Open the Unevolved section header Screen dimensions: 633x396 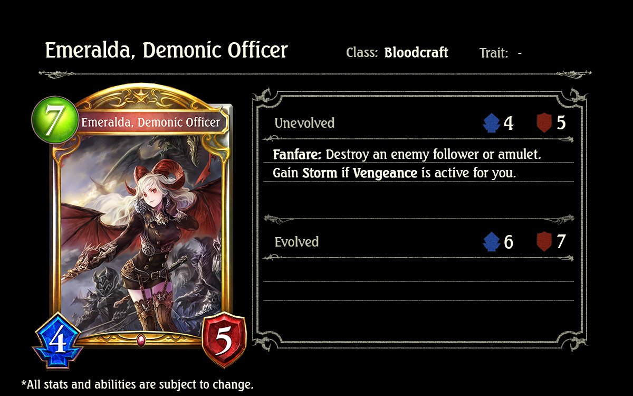304,124
